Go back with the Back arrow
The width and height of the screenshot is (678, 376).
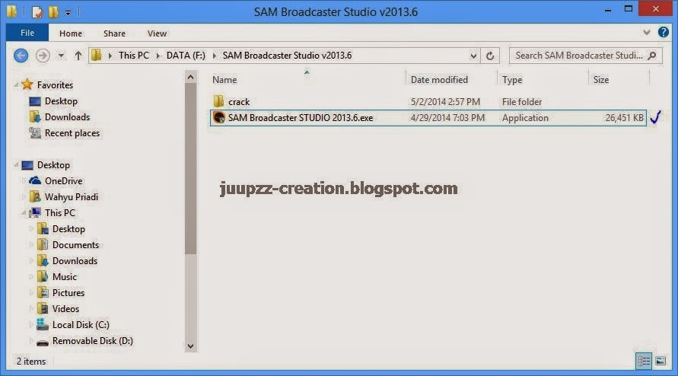click(21, 56)
